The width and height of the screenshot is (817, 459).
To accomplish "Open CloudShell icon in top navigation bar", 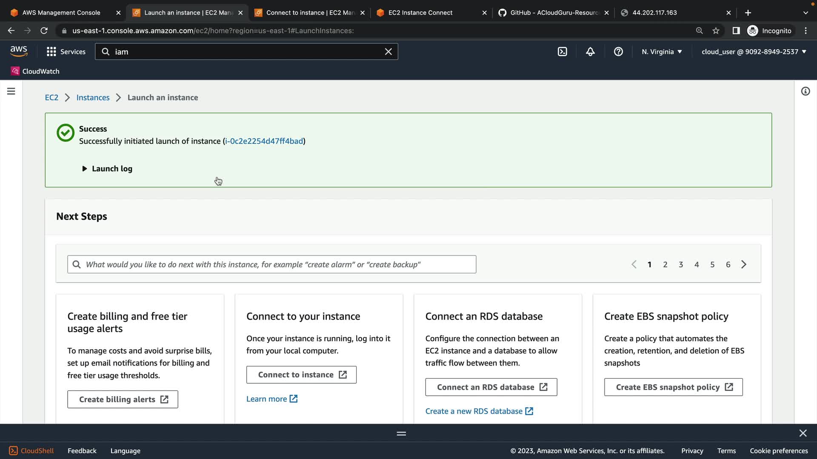I will pyautogui.click(x=562, y=51).
